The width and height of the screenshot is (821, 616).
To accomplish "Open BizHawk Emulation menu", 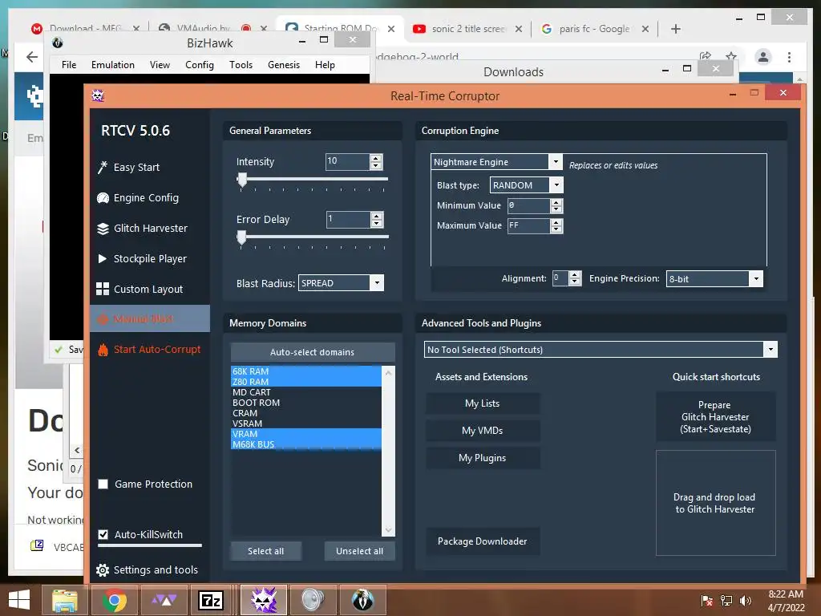I will click(x=112, y=64).
